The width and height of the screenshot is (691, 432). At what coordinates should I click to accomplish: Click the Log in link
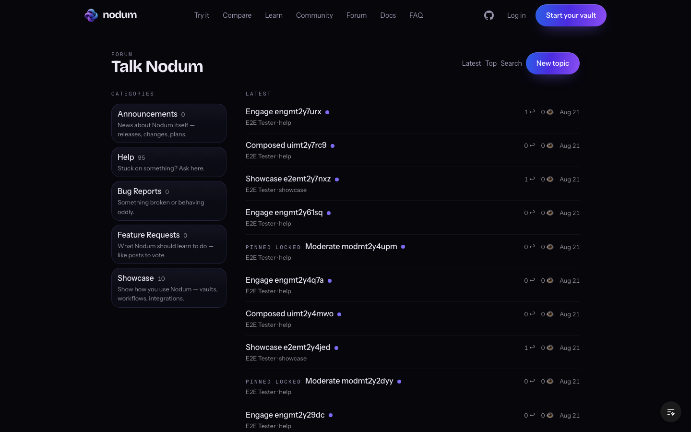[516, 15]
